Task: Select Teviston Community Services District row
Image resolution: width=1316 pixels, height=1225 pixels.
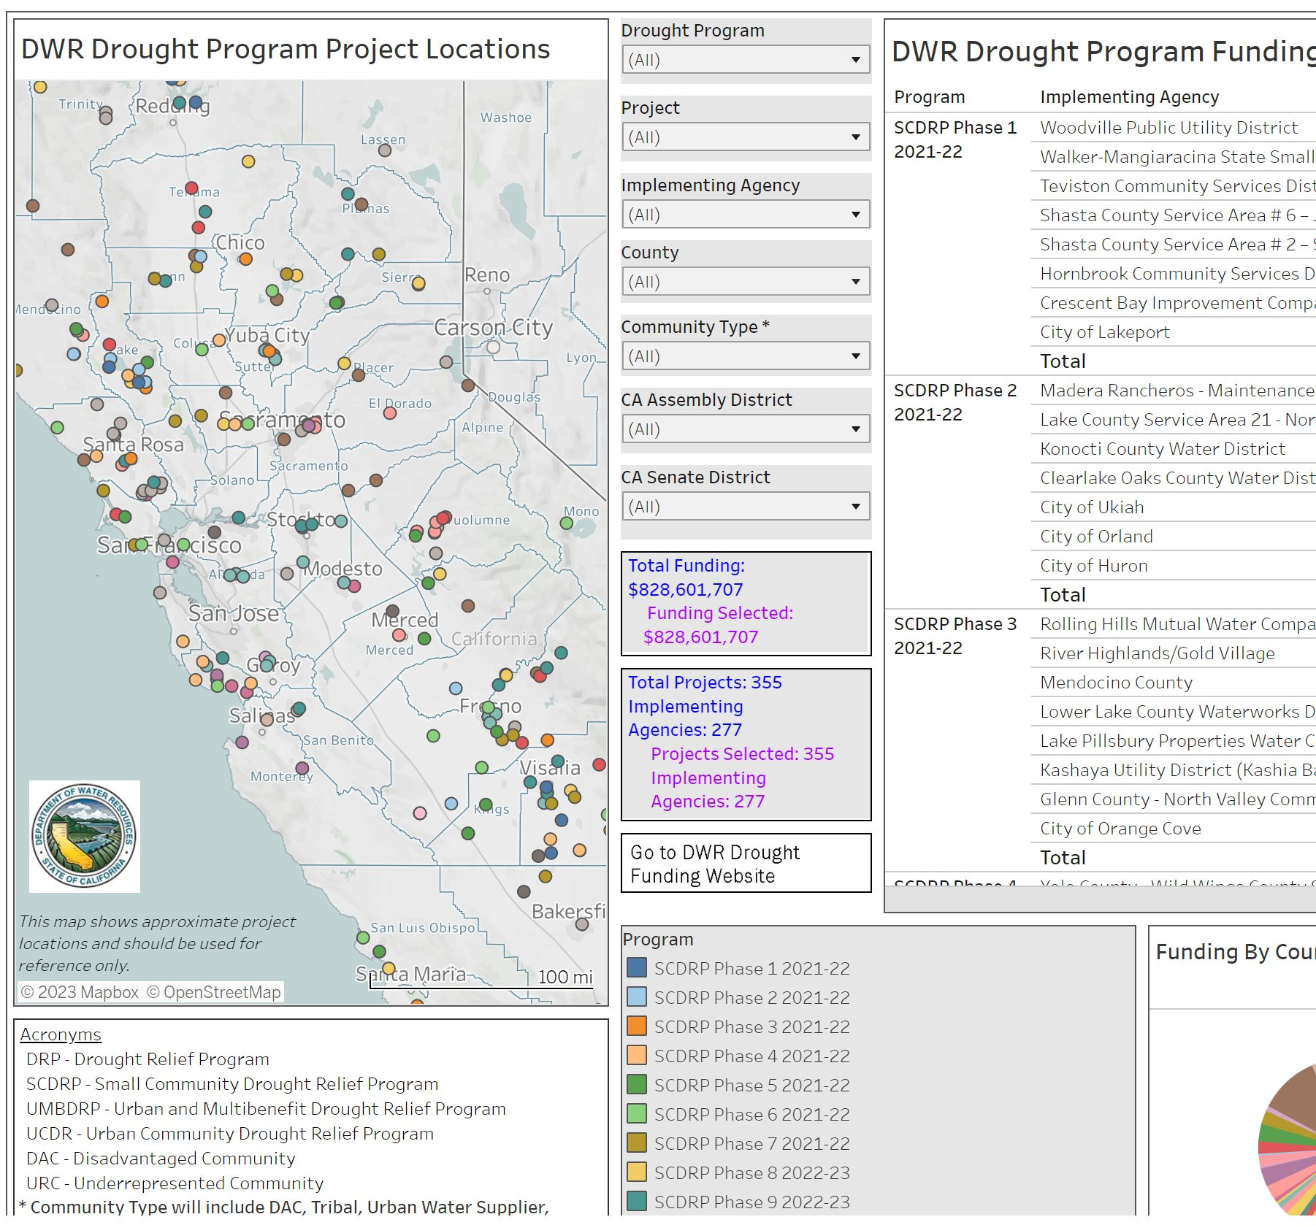Action: (1174, 186)
